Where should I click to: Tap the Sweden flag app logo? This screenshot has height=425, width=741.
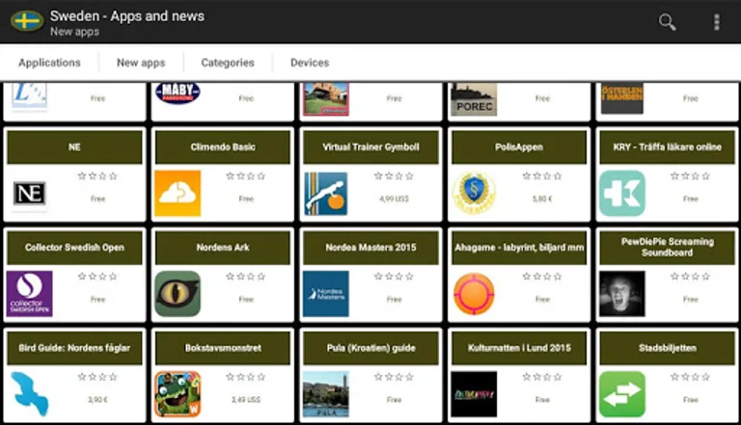(27, 22)
